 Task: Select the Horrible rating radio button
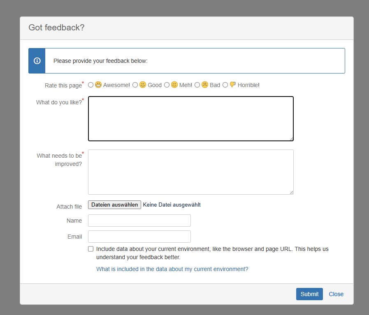coord(225,85)
